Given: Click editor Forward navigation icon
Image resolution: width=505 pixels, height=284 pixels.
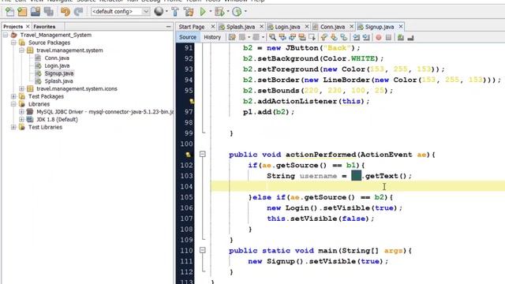Looking at the screenshot, I should coord(256,37).
